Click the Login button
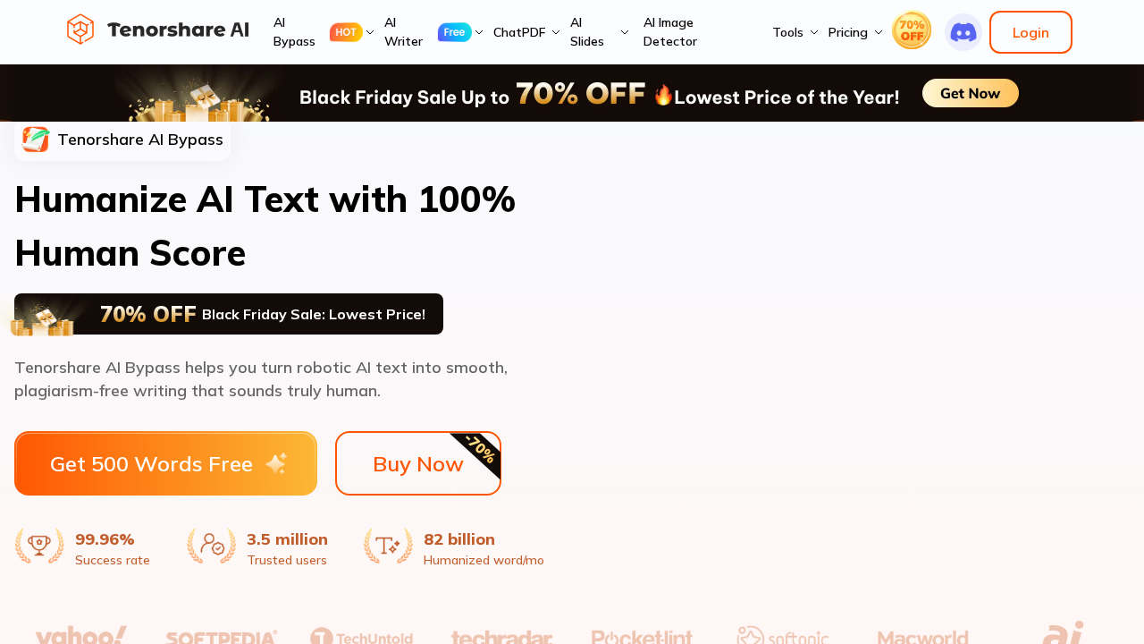The width and height of the screenshot is (1144, 644). (x=1030, y=32)
